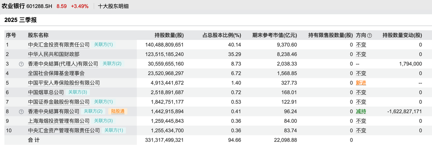Open shareholder link 中华人民共和国财政部
Screen dimensions: 432x145
[x=54, y=54]
